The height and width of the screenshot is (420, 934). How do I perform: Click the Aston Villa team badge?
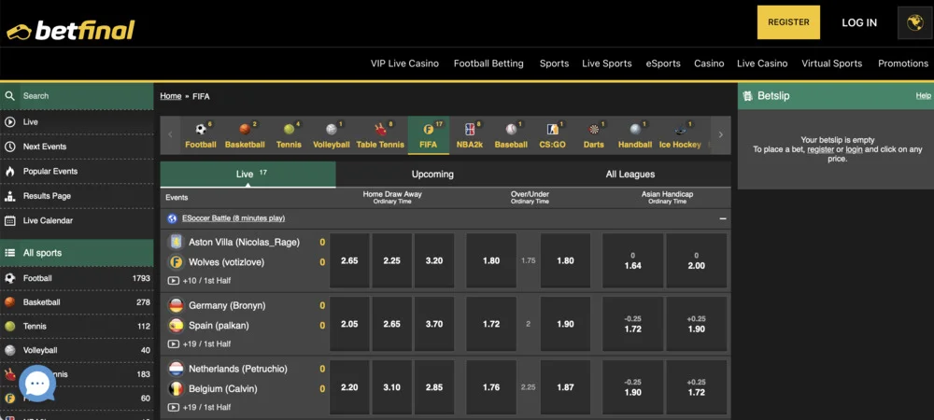point(176,243)
